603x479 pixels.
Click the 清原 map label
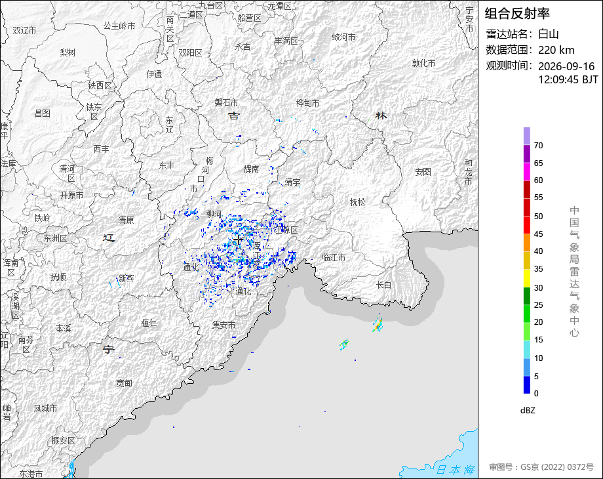point(126,220)
